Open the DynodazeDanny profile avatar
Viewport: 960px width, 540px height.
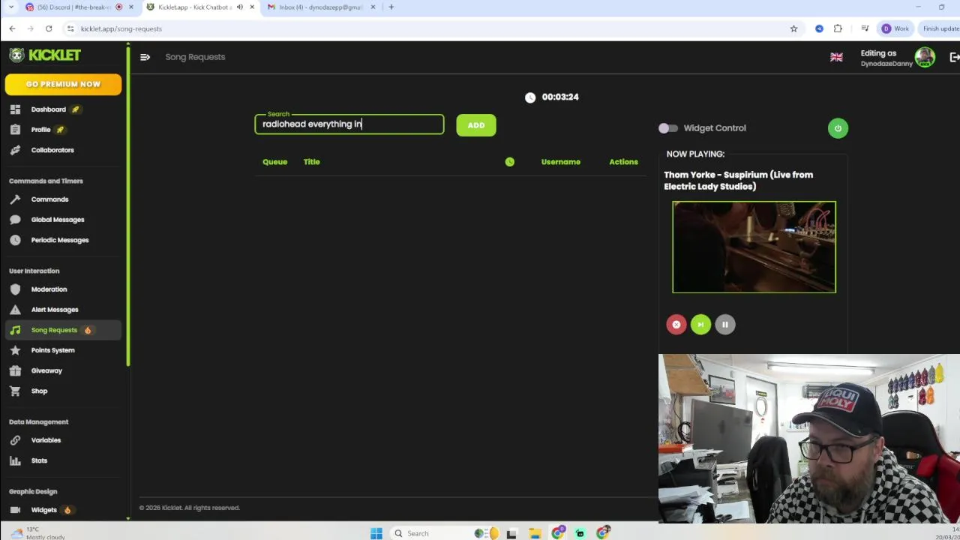click(x=925, y=57)
